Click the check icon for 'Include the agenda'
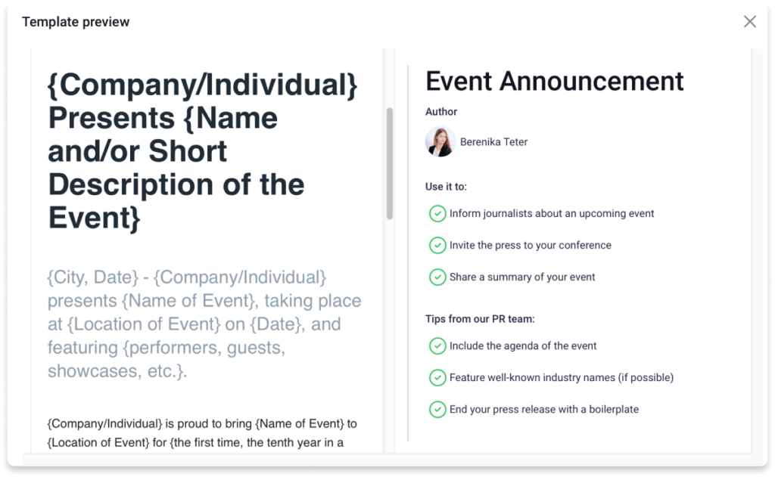Viewport: 775px width, 477px height. [x=437, y=346]
